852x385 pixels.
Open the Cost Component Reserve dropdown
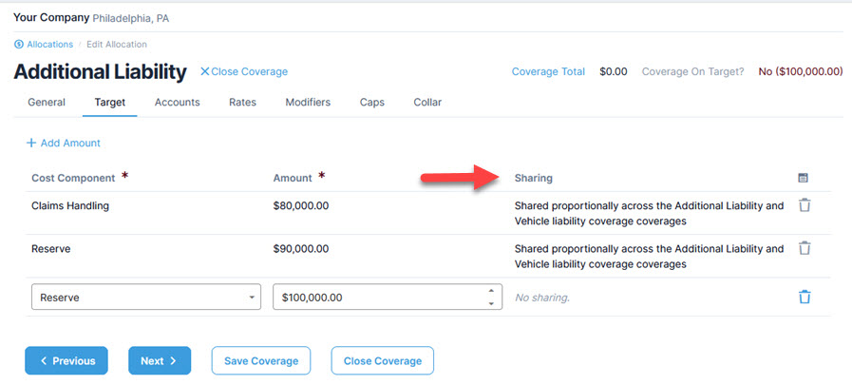pyautogui.click(x=146, y=298)
